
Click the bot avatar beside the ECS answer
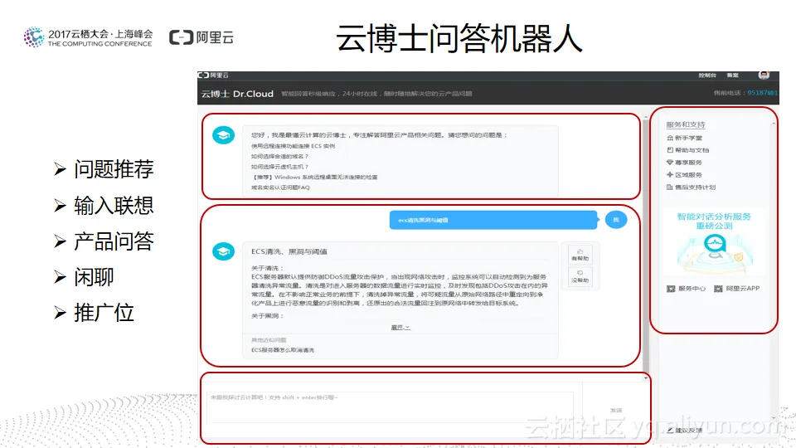(223, 251)
